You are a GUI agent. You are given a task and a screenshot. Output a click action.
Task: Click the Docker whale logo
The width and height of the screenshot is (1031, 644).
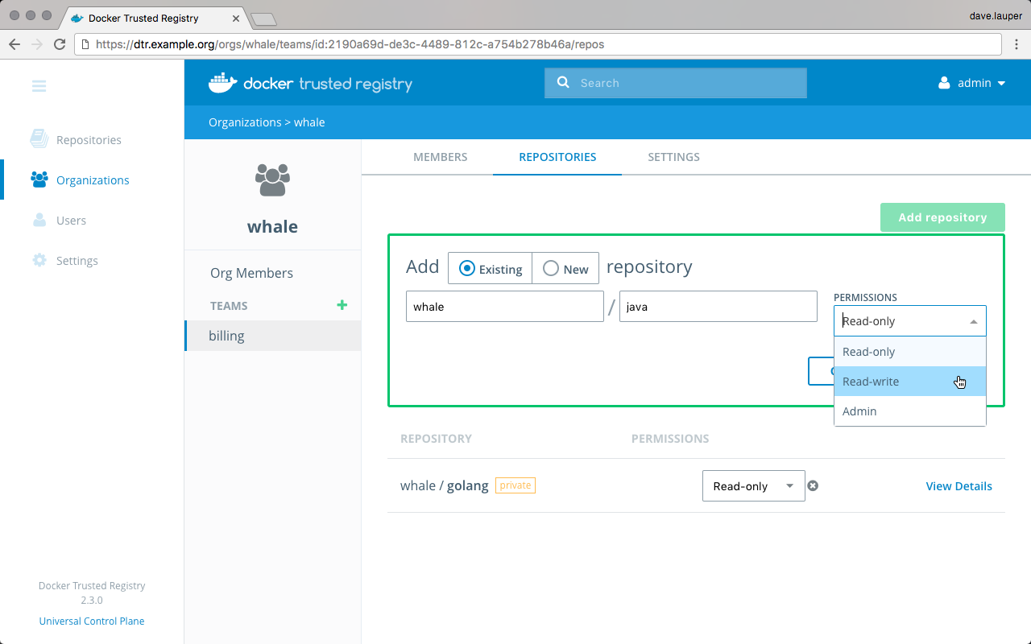point(222,83)
